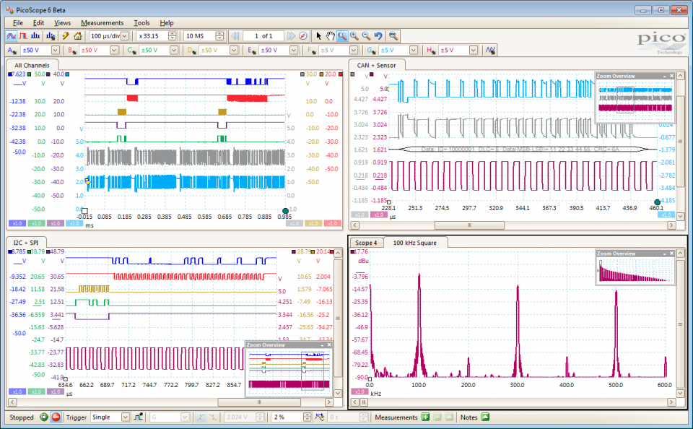This screenshot has height=429, width=693.
Task: Click the CAN + Sensor horizontal scrollbar thumb
Action: 469,225
